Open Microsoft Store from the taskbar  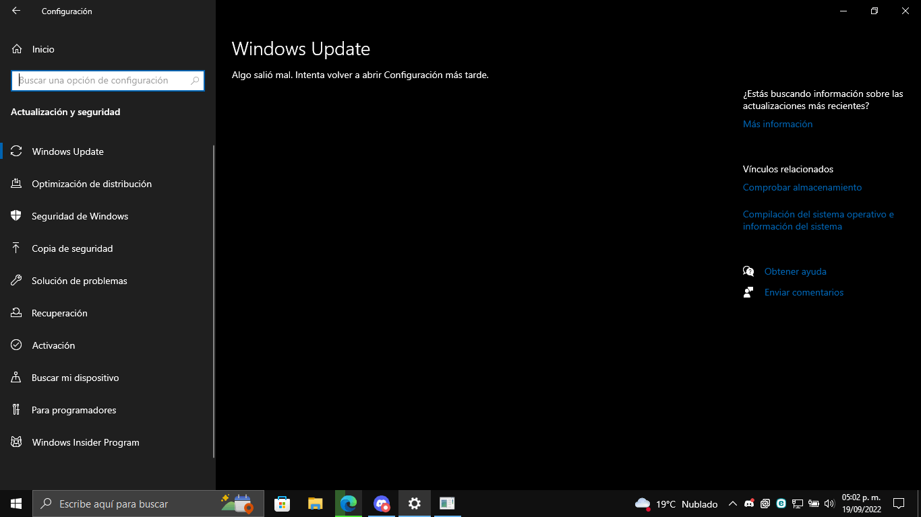(x=282, y=504)
